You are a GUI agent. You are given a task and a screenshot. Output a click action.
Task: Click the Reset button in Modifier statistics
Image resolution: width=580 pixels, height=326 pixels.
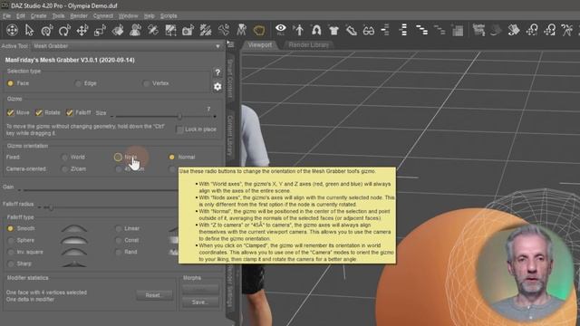[x=153, y=295]
